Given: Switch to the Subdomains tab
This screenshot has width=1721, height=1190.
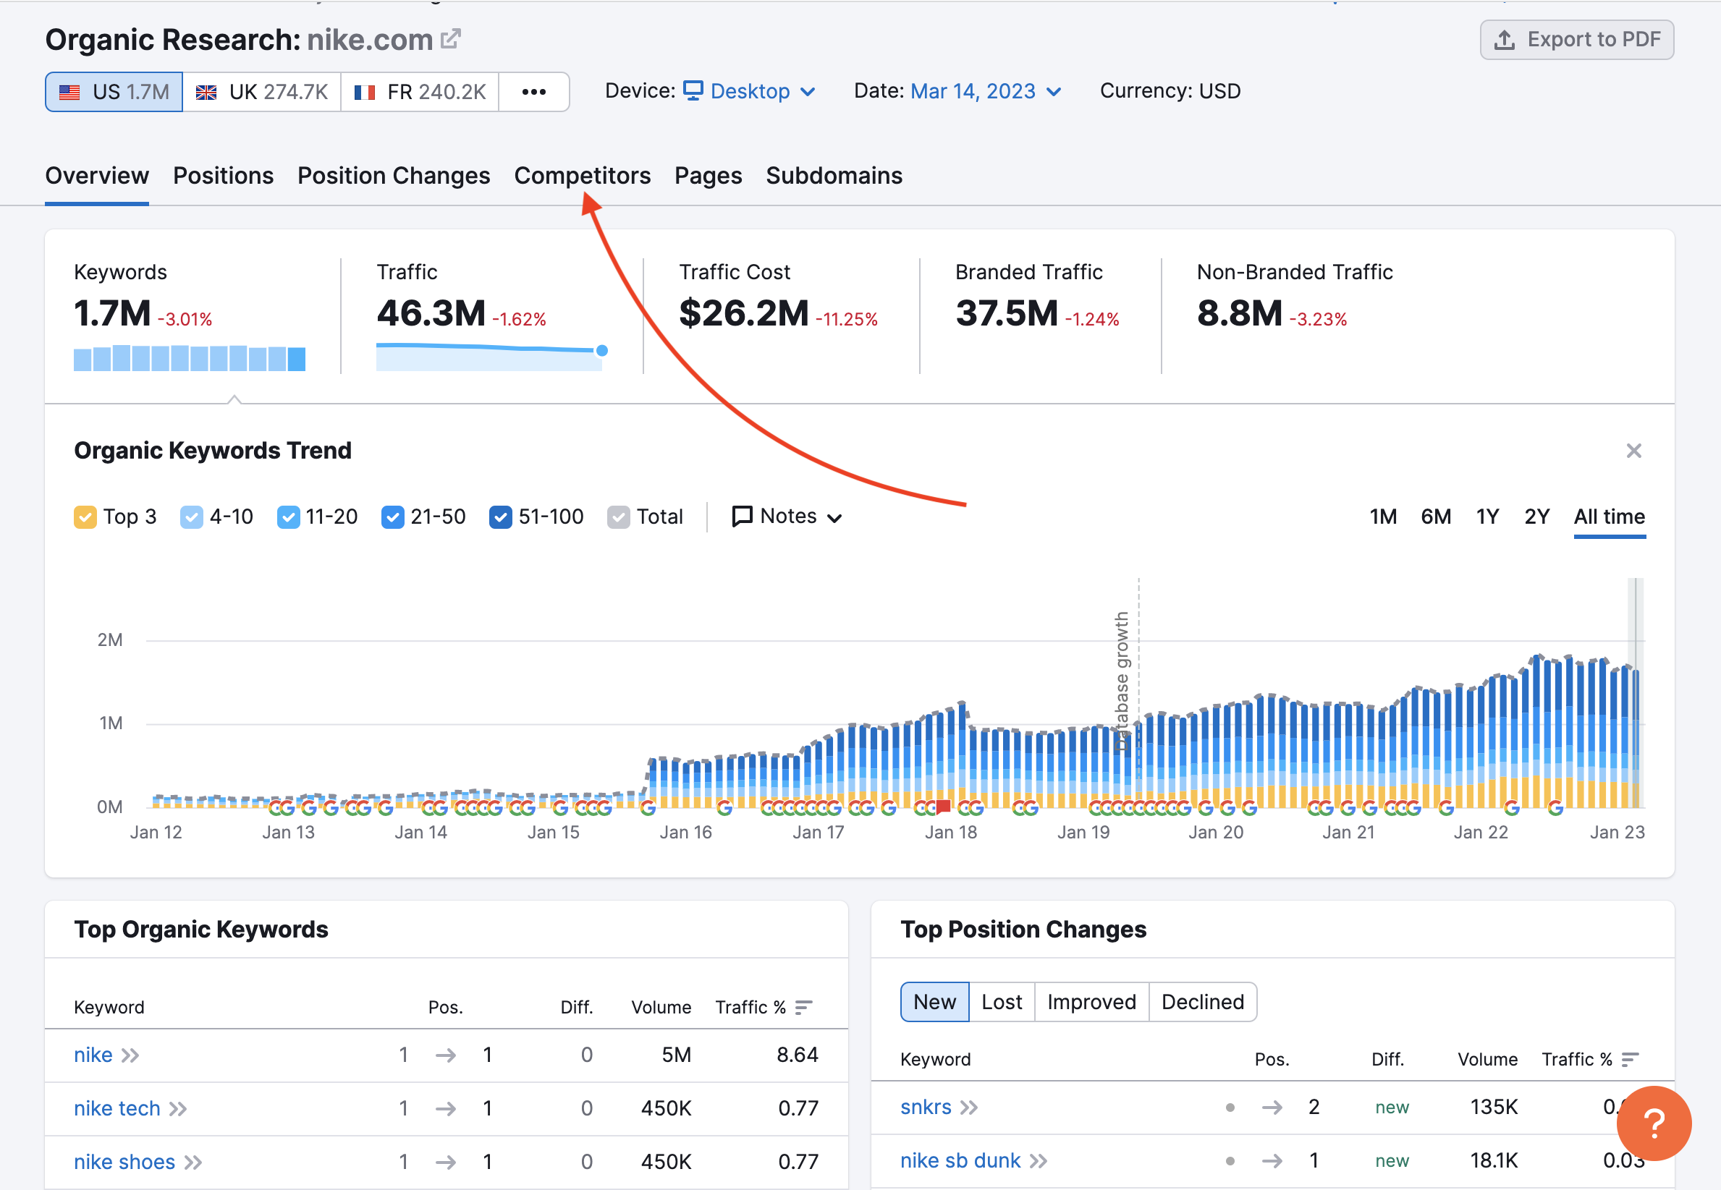Looking at the screenshot, I should (x=834, y=176).
